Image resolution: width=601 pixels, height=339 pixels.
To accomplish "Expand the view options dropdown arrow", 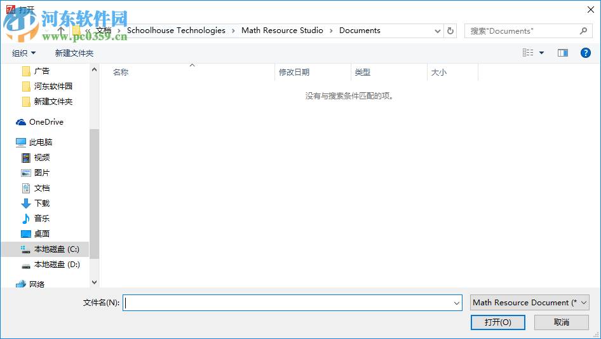I will pyautogui.click(x=541, y=53).
